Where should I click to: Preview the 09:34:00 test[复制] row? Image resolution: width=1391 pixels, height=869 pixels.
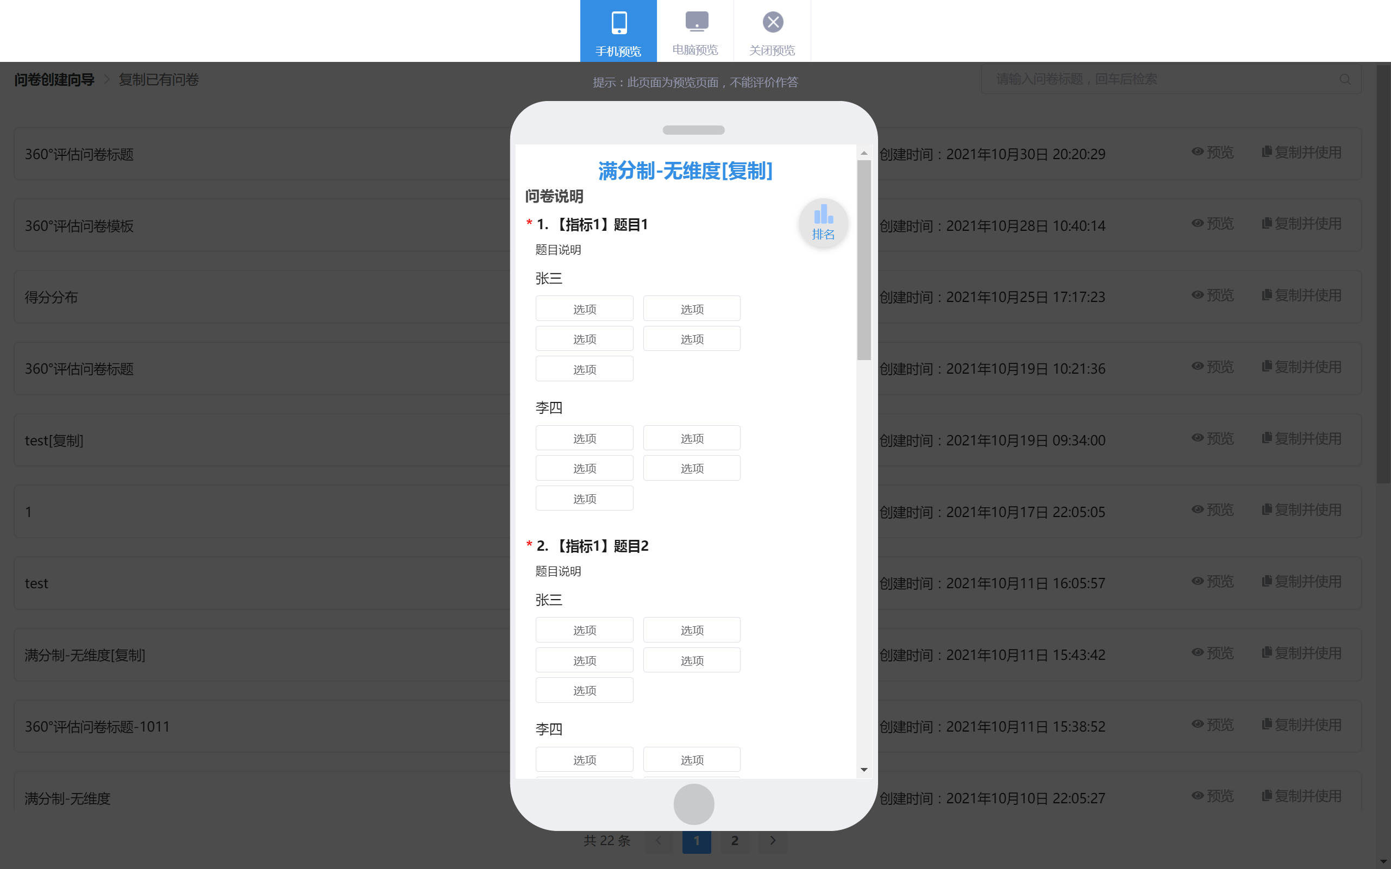(1213, 438)
